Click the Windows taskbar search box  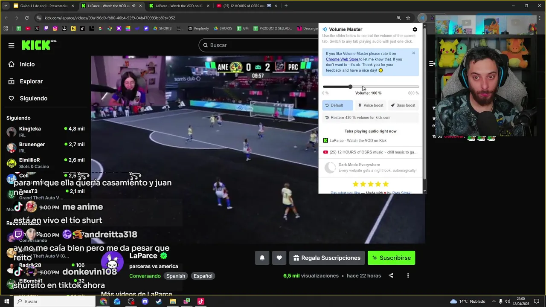pos(55,301)
